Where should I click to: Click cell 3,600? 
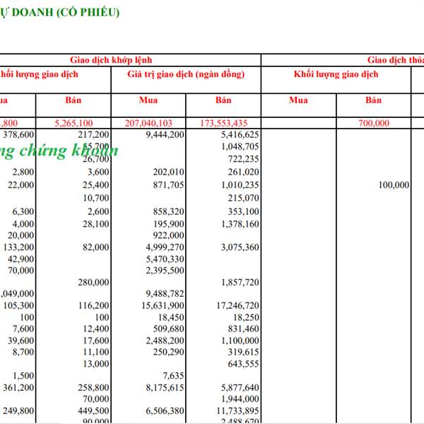click(x=98, y=172)
